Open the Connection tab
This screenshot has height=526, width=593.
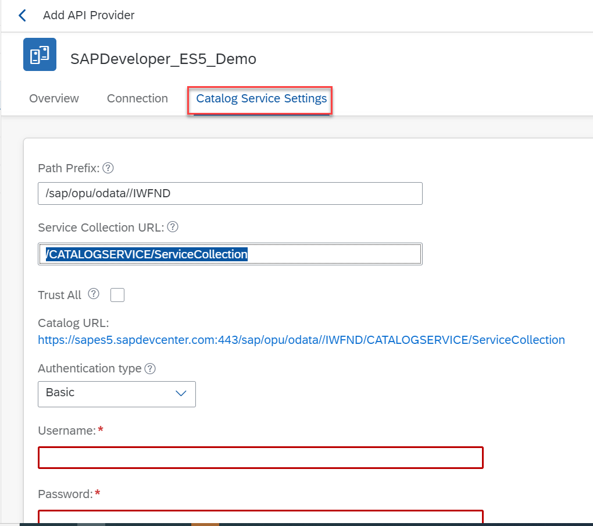pos(137,99)
